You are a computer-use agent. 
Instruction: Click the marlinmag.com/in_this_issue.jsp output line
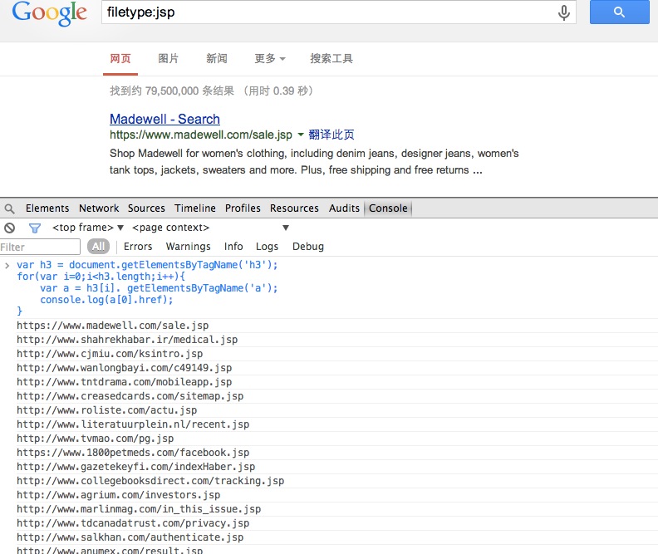[139, 509]
